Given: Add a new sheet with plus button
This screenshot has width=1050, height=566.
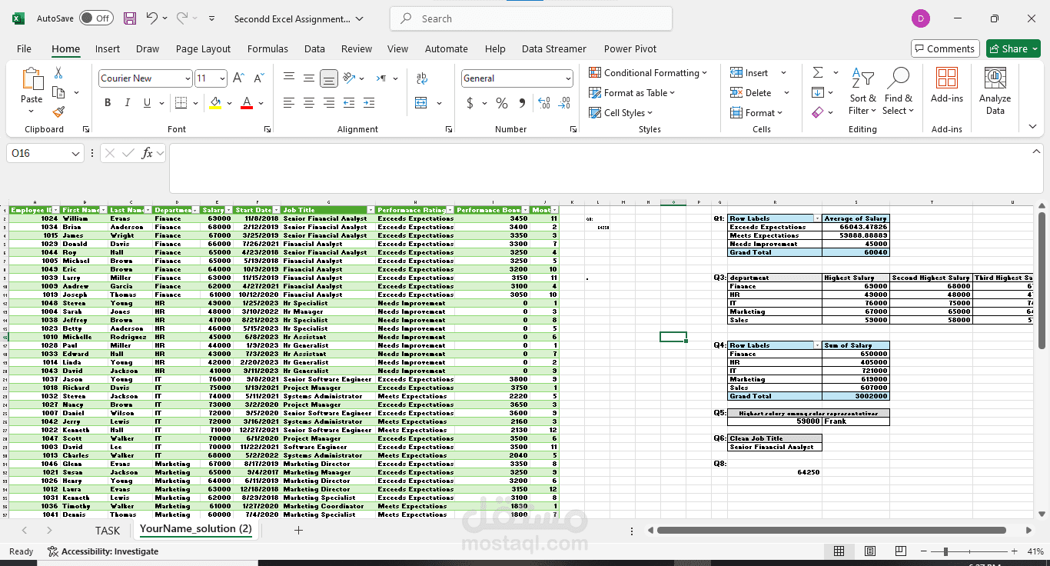Looking at the screenshot, I should coord(299,530).
